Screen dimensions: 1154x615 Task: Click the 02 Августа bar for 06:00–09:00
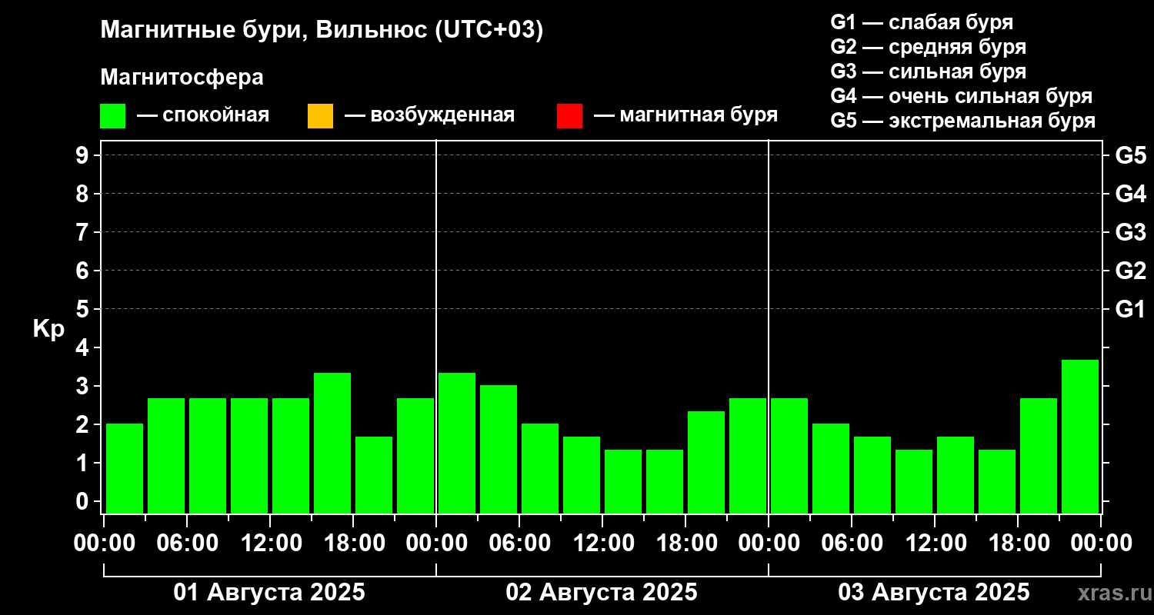540,468
